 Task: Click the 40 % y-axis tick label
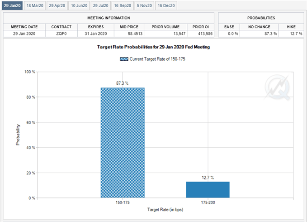point(31,148)
